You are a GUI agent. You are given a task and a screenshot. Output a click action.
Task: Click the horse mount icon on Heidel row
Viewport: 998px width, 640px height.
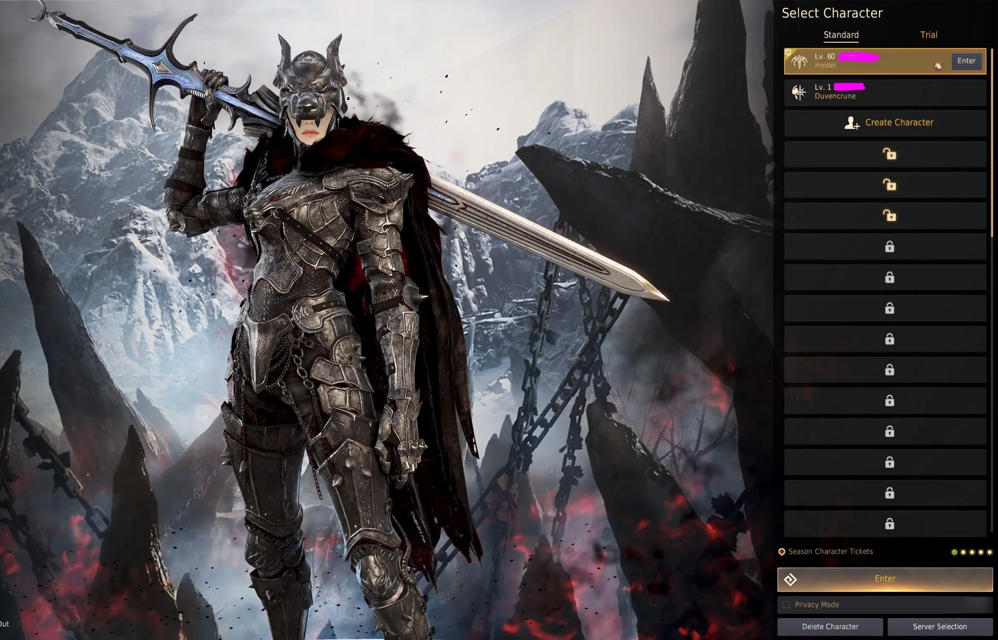pyautogui.click(x=938, y=66)
